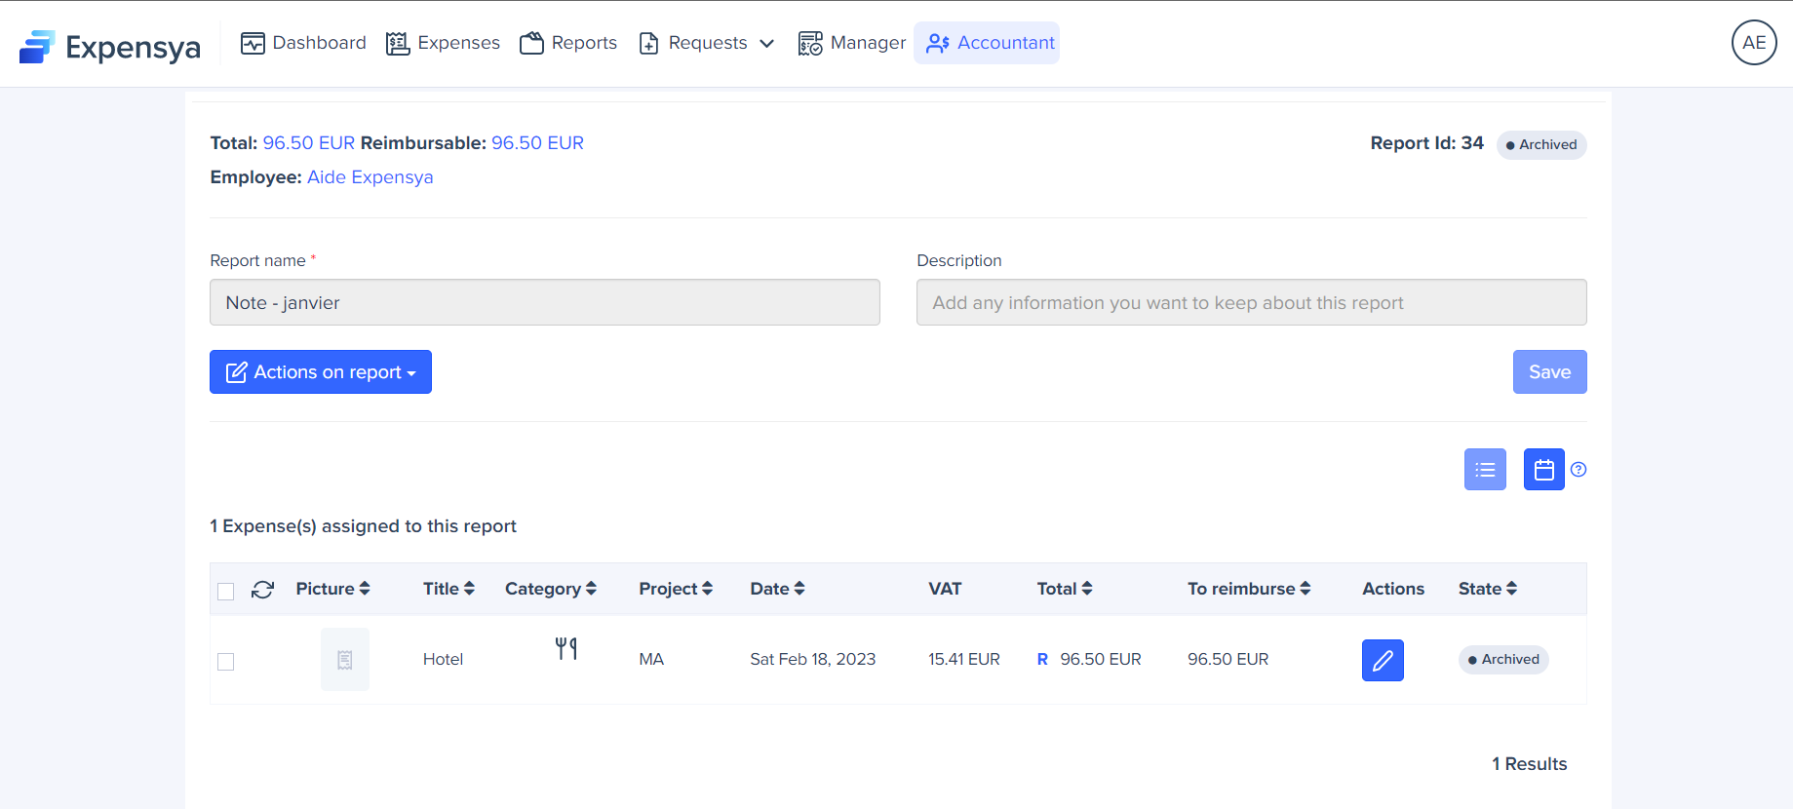
Task: Edit the Hotel expense with pencil icon
Action: click(1382, 660)
